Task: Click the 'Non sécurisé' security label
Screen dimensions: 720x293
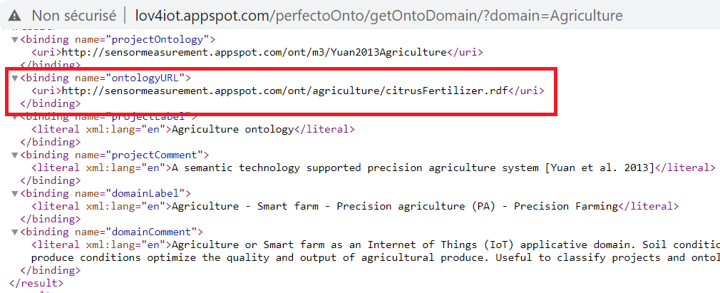Action: point(73,16)
